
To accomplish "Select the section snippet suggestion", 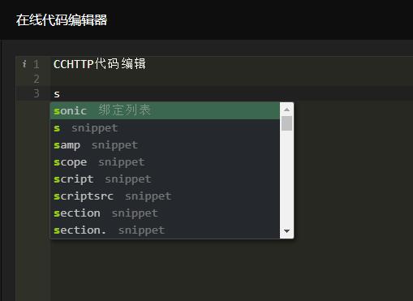I will [x=165, y=213].
